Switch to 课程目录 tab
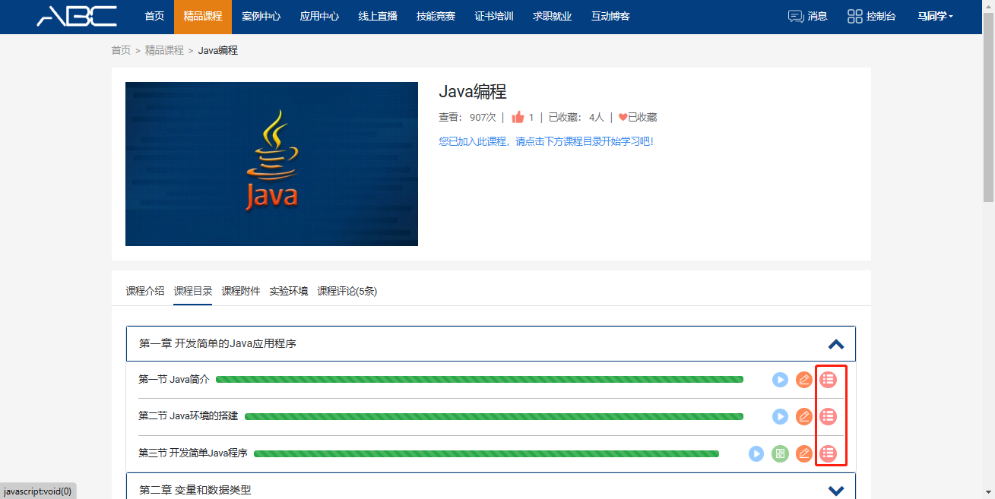Image resolution: width=995 pixels, height=499 pixels. tap(193, 291)
